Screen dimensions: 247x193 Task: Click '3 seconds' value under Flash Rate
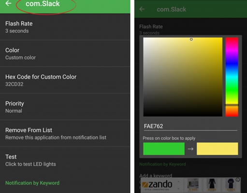click(x=17, y=31)
